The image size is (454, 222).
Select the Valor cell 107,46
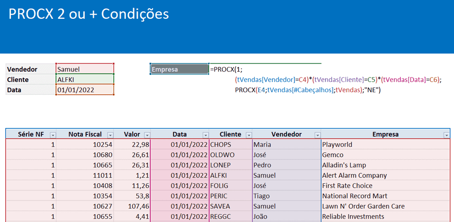pos(132,206)
